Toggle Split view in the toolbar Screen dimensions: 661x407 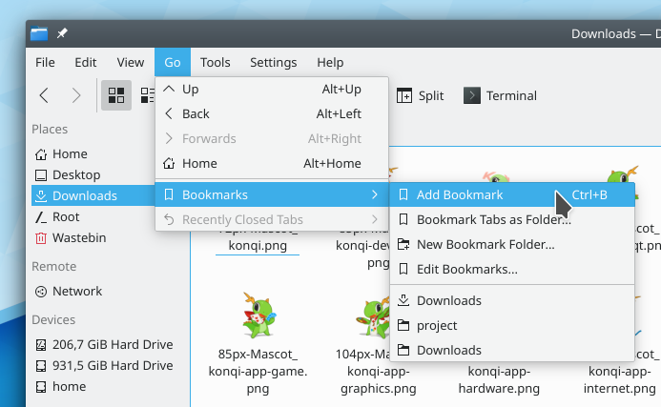420,95
